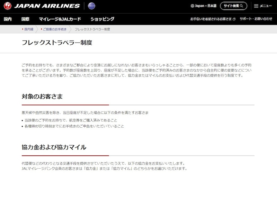
Task: Go to 国内線 breadcrumb link
Action: (29, 29)
